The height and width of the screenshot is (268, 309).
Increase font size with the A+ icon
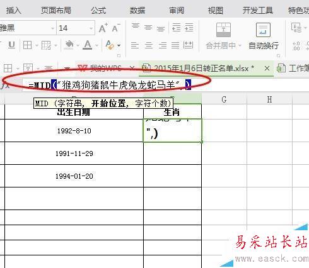coord(103,28)
